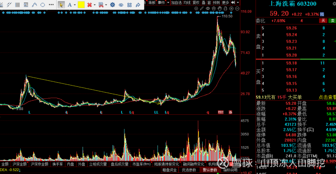Switch to 沪深金额 indicator tab
Viewport: 336px width, 174px height.
pyautogui.click(x=20, y=164)
